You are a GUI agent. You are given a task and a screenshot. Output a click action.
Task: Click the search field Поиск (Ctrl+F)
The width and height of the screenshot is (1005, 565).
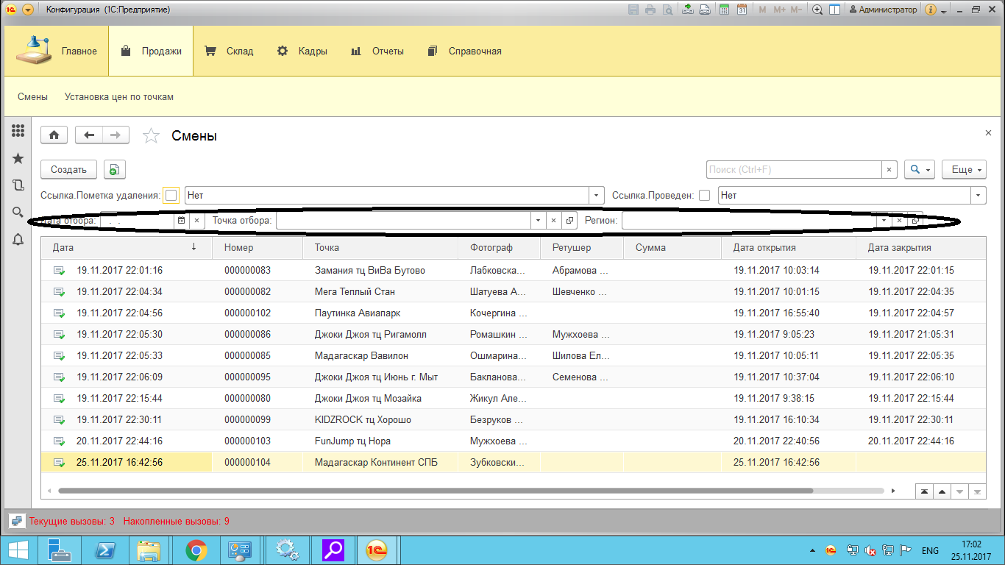click(x=793, y=170)
